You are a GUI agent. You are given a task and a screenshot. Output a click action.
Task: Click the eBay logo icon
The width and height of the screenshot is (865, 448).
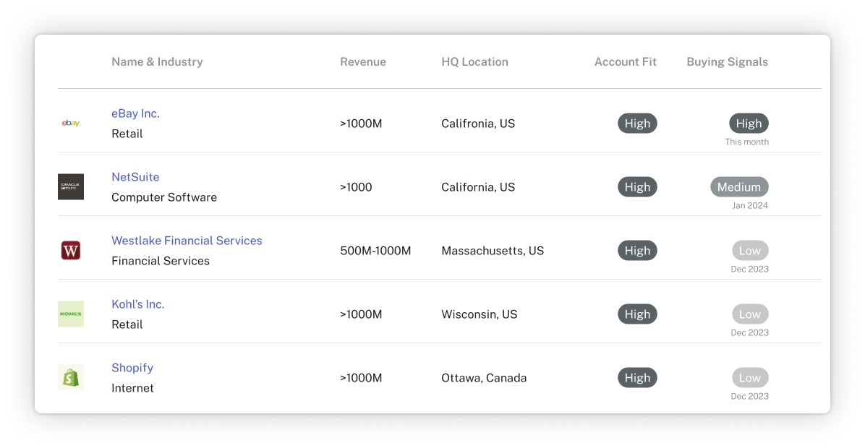pos(71,123)
